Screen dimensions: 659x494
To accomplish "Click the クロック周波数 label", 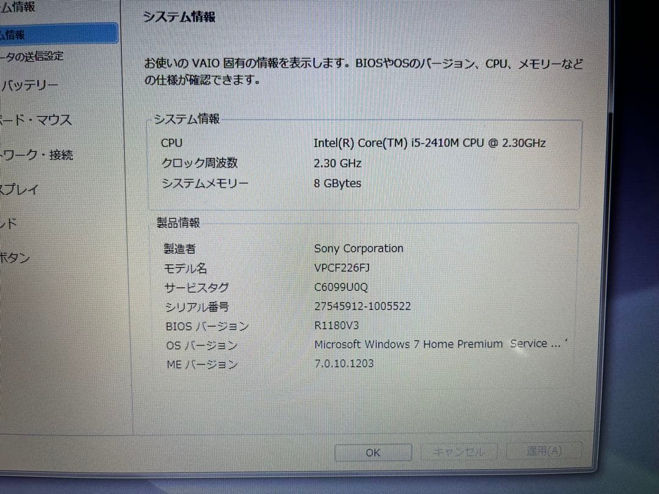I will 200,163.
